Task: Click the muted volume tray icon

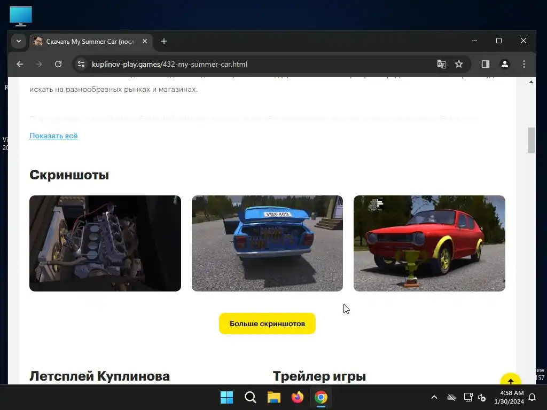Action: pos(482,397)
